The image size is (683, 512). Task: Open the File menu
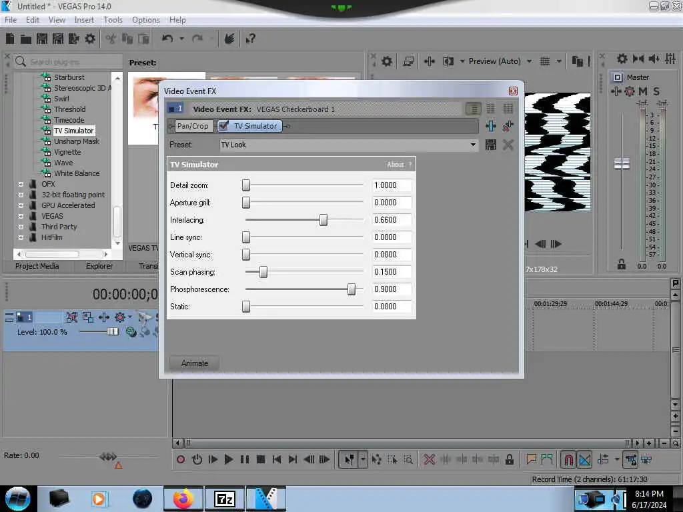11,20
